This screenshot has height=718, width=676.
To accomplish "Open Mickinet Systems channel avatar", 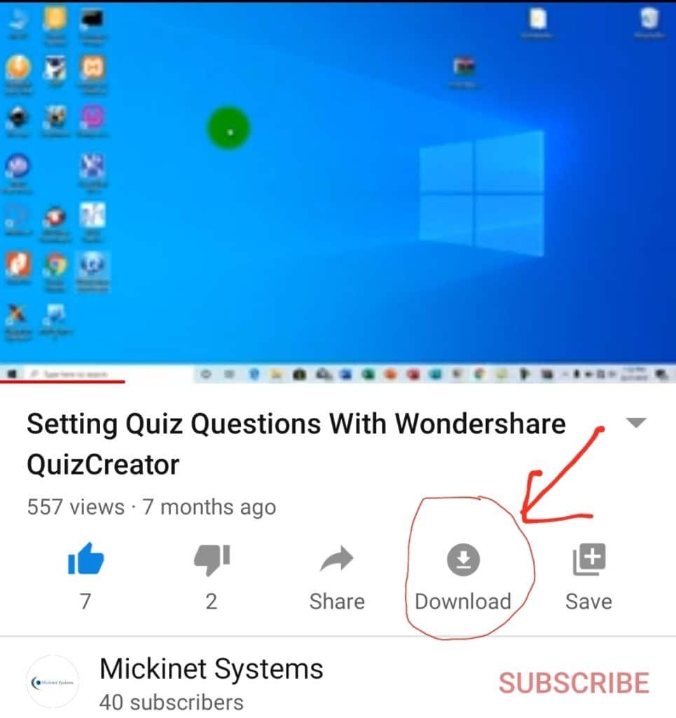I will 53,682.
